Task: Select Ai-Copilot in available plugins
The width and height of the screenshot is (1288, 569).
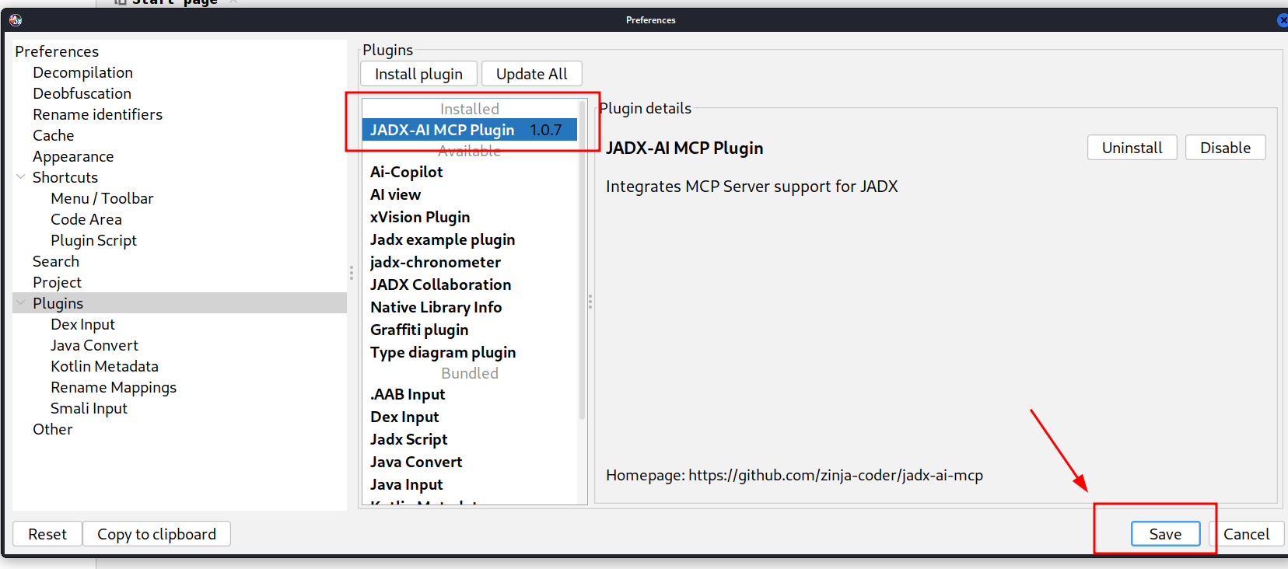Action: [x=470, y=172]
